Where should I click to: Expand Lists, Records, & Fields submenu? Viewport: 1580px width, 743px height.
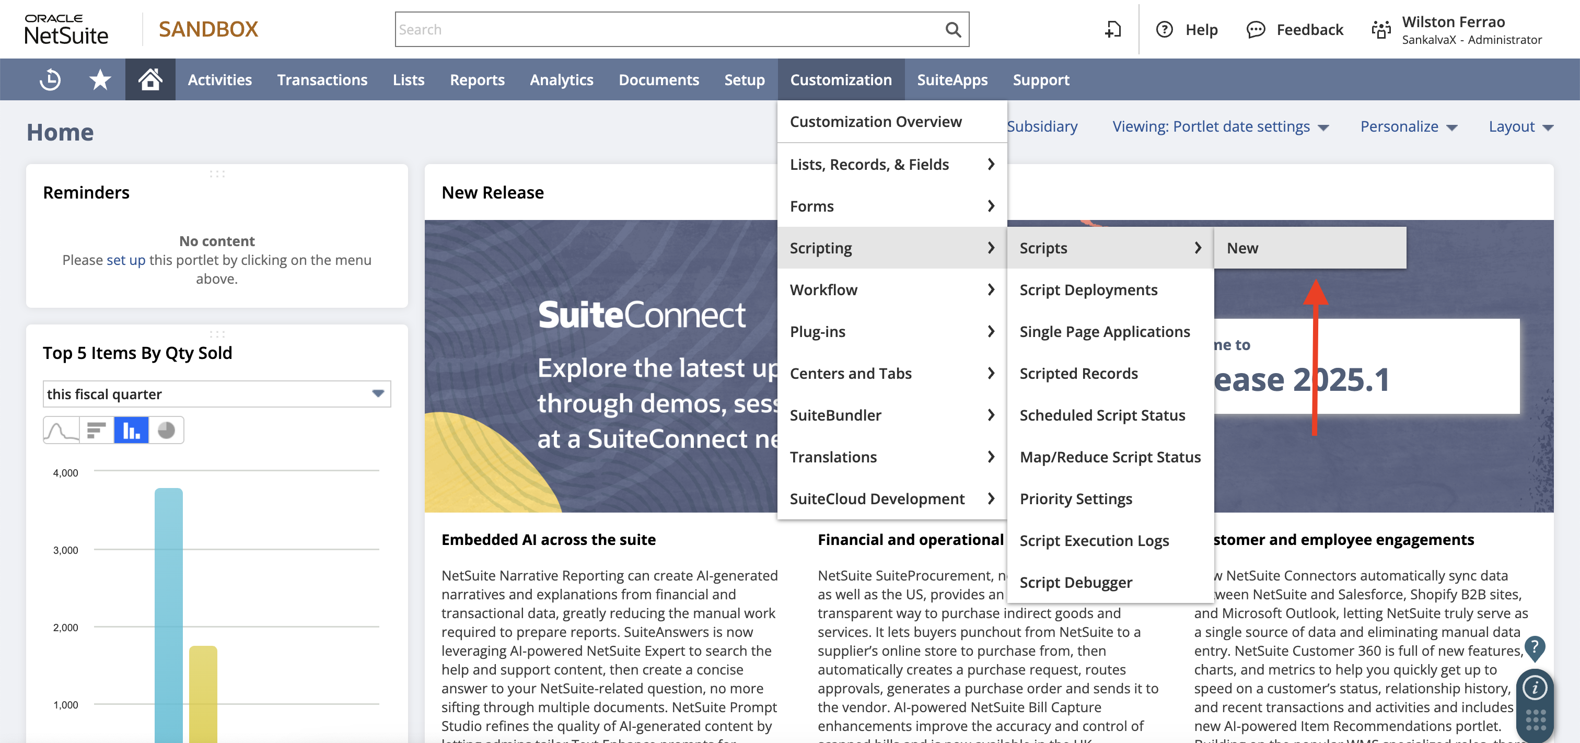(892, 165)
